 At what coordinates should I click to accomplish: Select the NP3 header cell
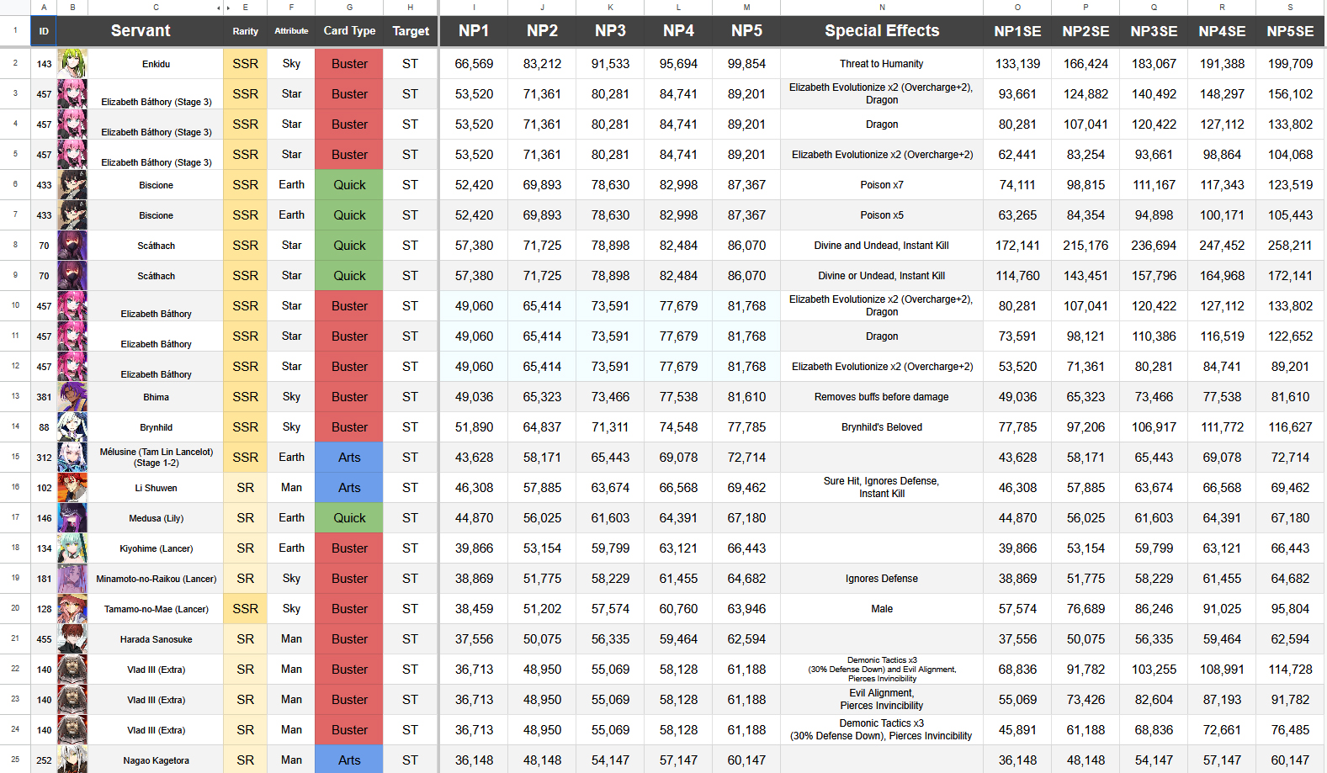(x=610, y=31)
